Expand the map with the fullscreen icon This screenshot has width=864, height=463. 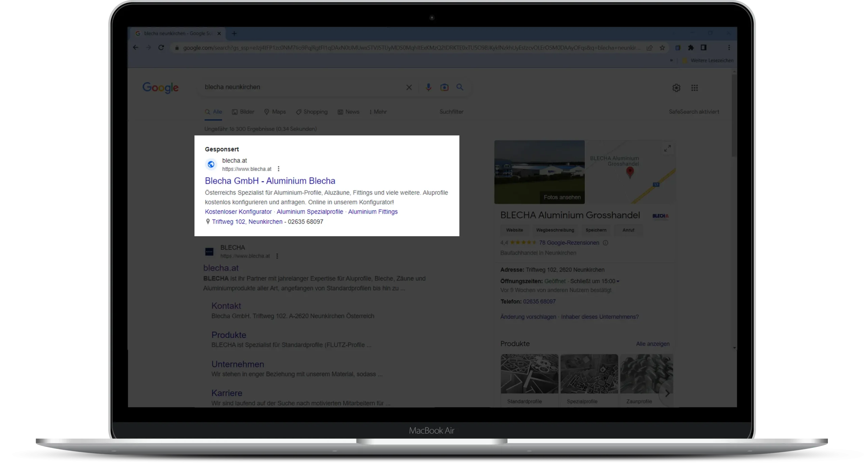pos(667,148)
